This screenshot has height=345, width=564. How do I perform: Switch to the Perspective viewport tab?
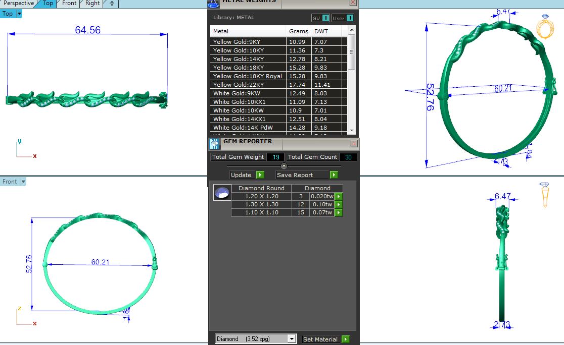pyautogui.click(x=19, y=4)
